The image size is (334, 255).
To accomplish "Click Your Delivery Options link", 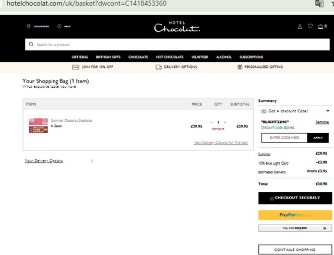I will [44, 161].
